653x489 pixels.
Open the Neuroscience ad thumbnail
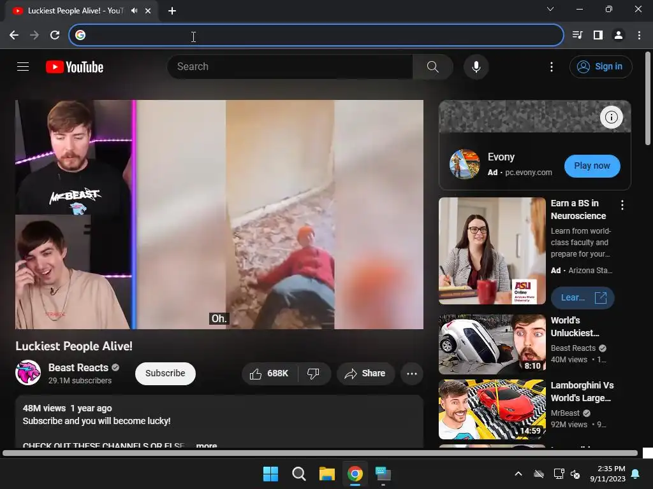coord(492,251)
